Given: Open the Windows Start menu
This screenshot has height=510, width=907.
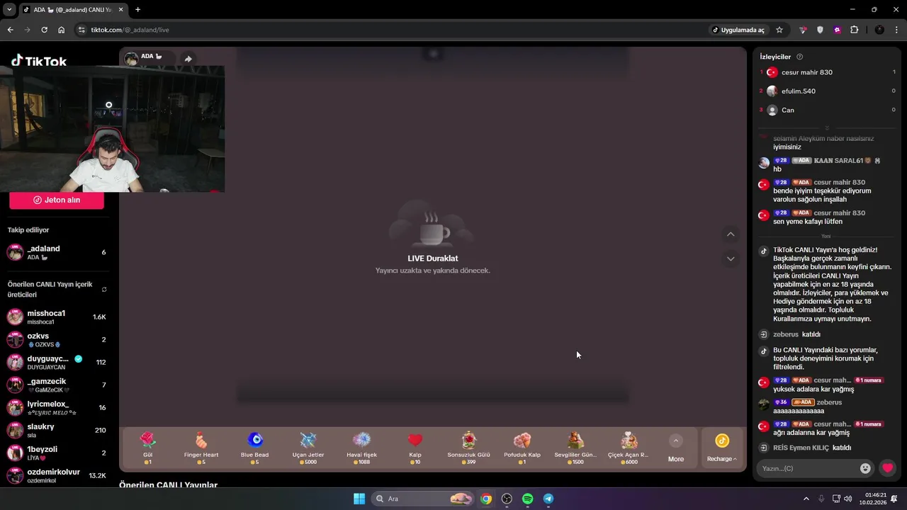Looking at the screenshot, I should (x=359, y=499).
